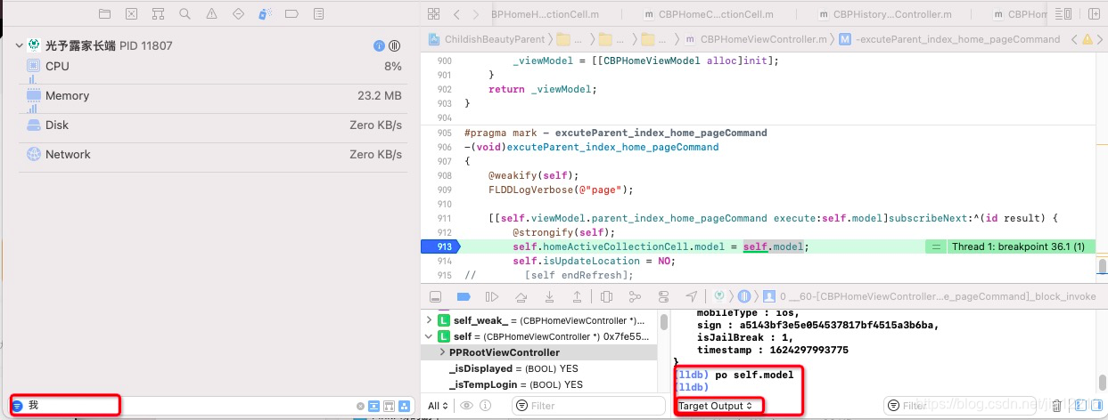The height and width of the screenshot is (420, 1108).
Task: Open the Issue navigator warning icon
Action: click(211, 14)
